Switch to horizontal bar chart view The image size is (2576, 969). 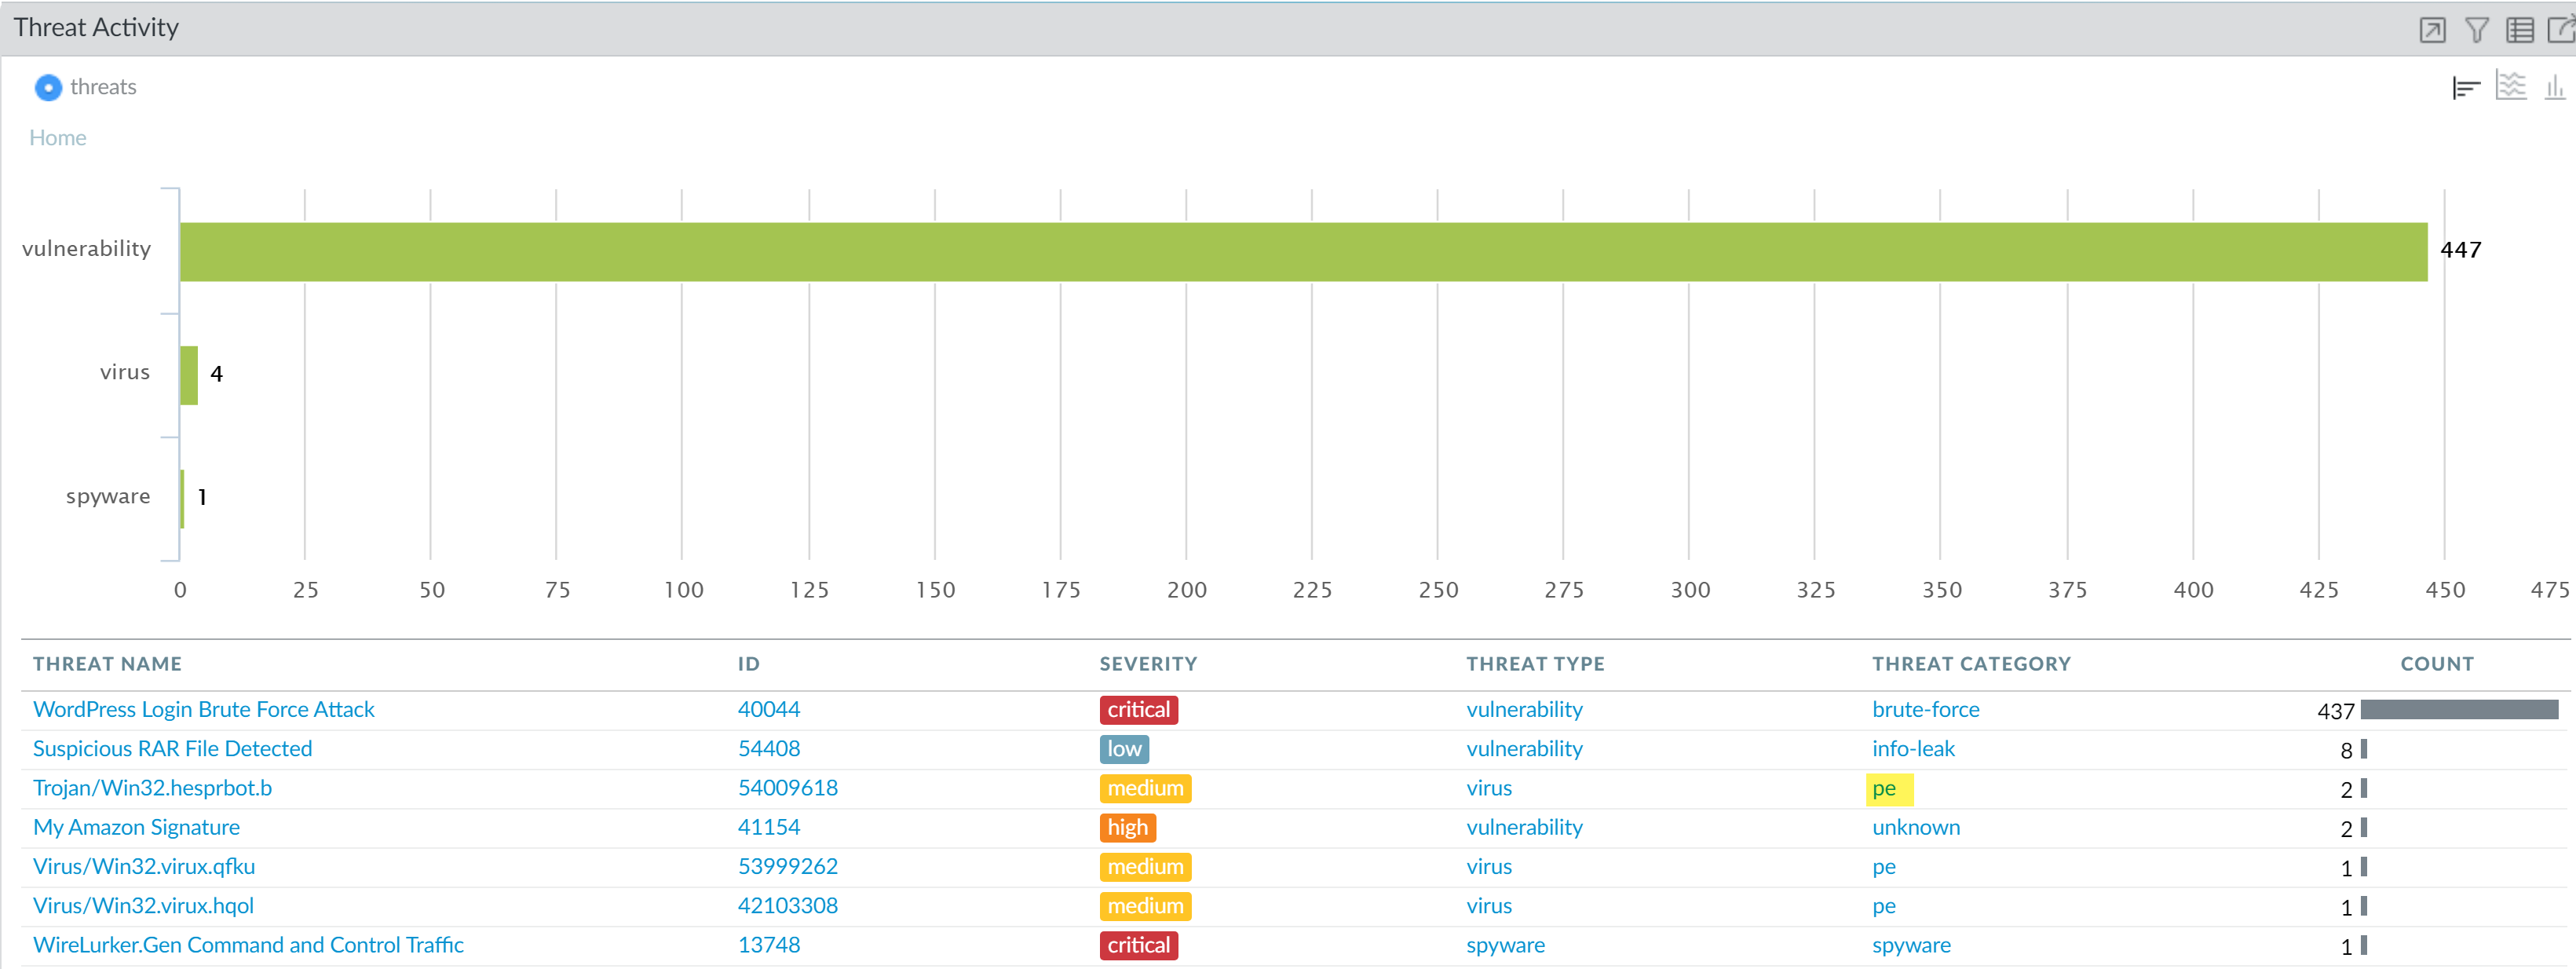tap(2465, 88)
